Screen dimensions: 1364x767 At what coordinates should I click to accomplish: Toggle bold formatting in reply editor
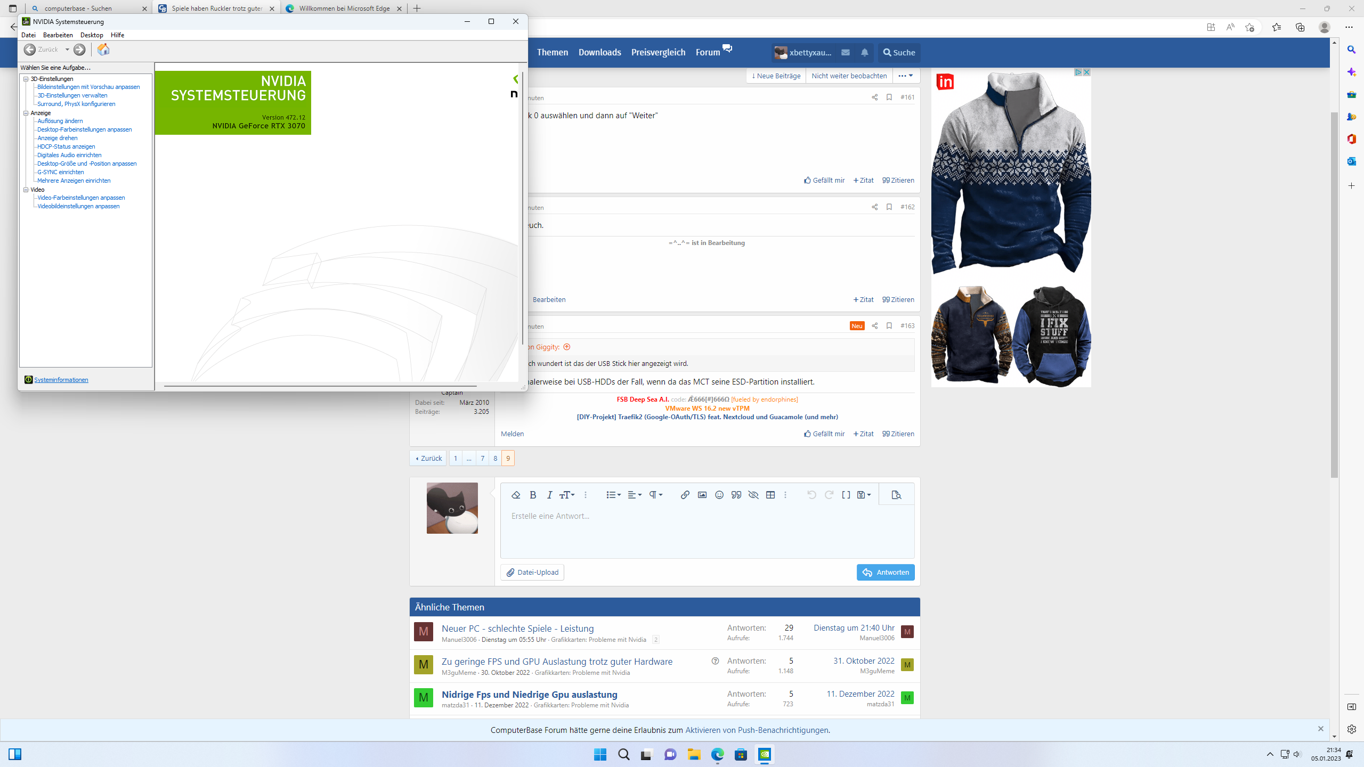click(533, 495)
